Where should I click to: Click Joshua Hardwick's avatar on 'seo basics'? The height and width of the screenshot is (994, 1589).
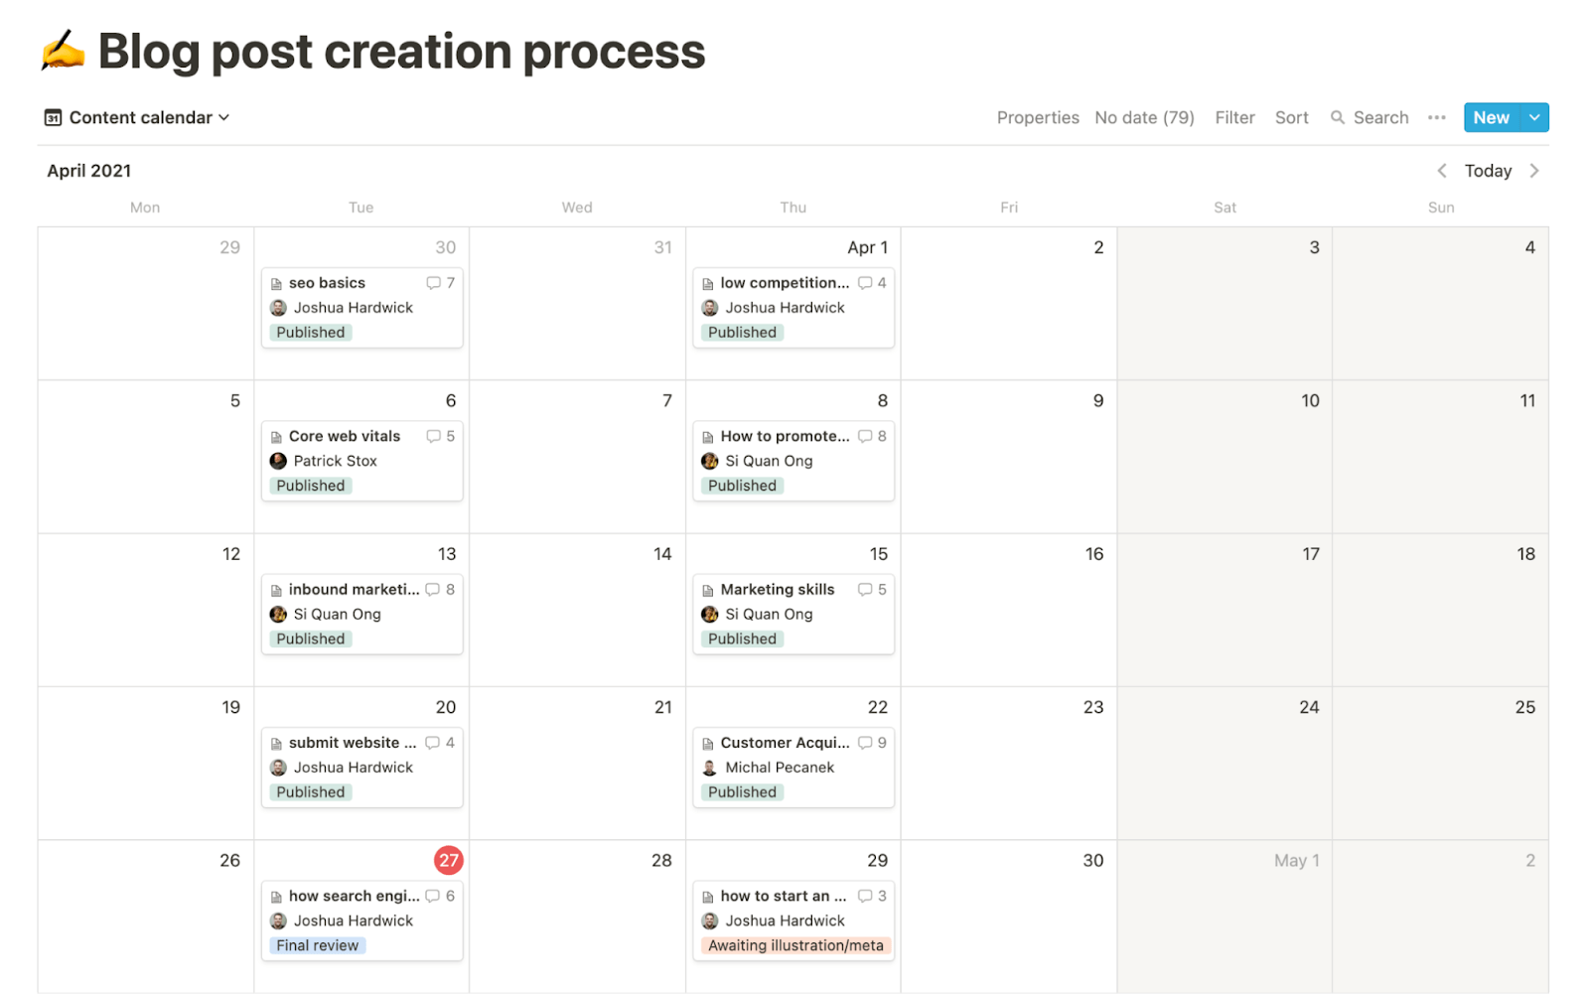click(x=278, y=308)
